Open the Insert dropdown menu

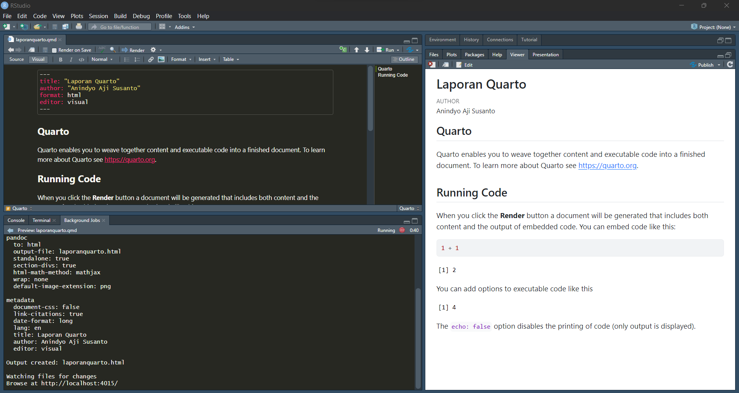[x=207, y=59]
